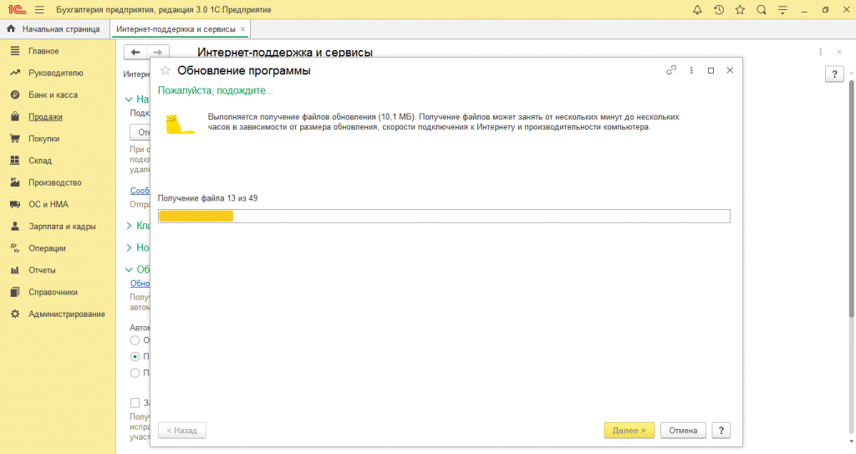Open the history clock icon
Viewport: 856px width, 454px height.
(719, 9)
